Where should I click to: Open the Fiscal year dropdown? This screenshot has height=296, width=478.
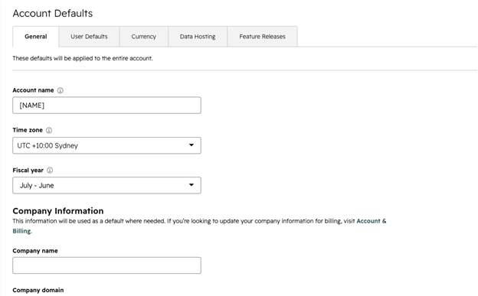pos(106,185)
